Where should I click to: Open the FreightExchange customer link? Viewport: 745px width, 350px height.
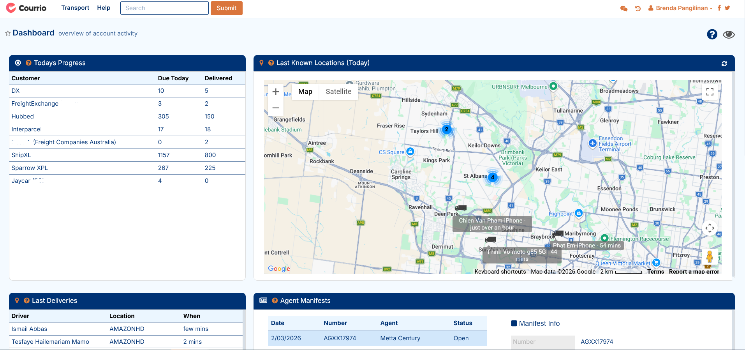pyautogui.click(x=35, y=104)
